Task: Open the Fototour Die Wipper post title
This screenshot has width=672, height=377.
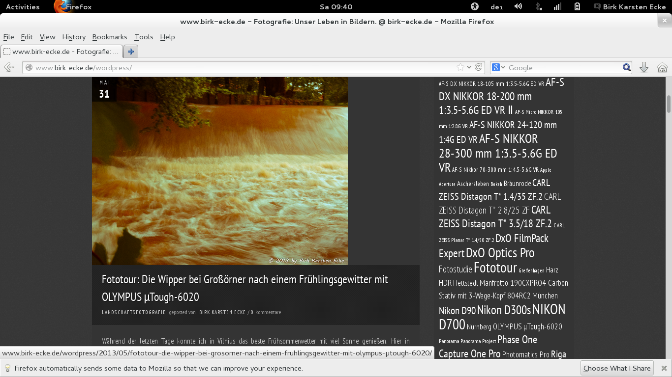Action: coord(245,288)
